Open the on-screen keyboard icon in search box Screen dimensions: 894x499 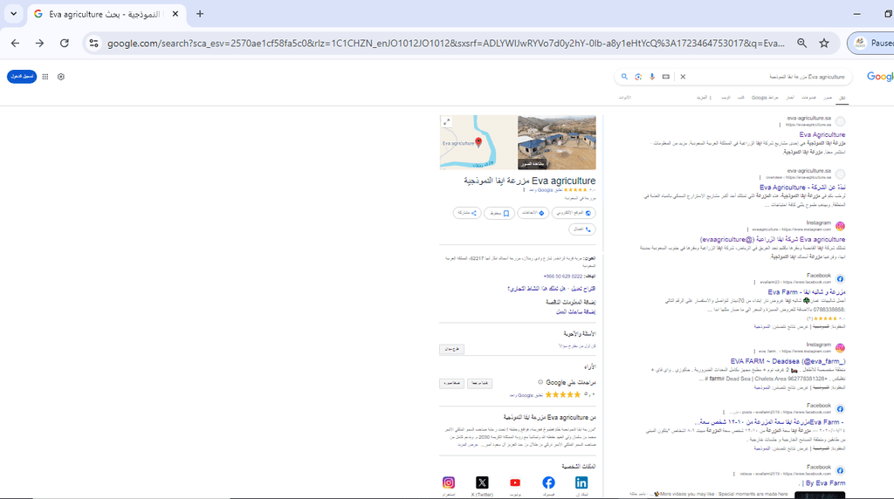click(x=665, y=76)
